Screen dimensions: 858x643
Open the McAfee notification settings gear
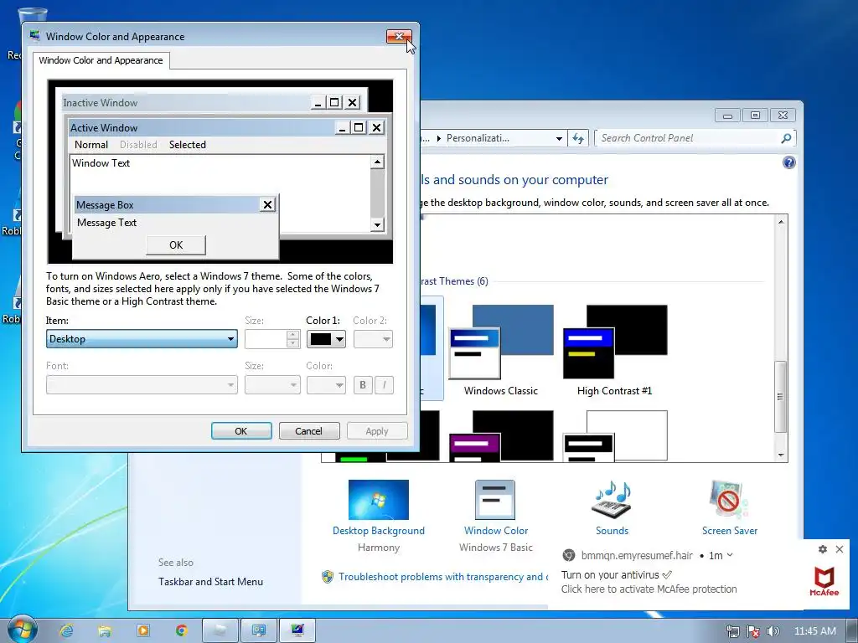coord(823,549)
